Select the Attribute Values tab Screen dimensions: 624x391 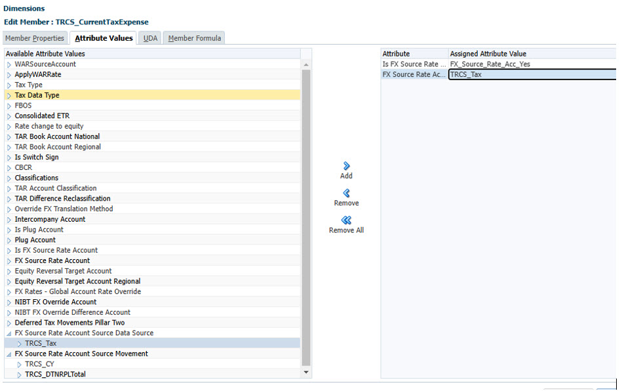point(104,38)
